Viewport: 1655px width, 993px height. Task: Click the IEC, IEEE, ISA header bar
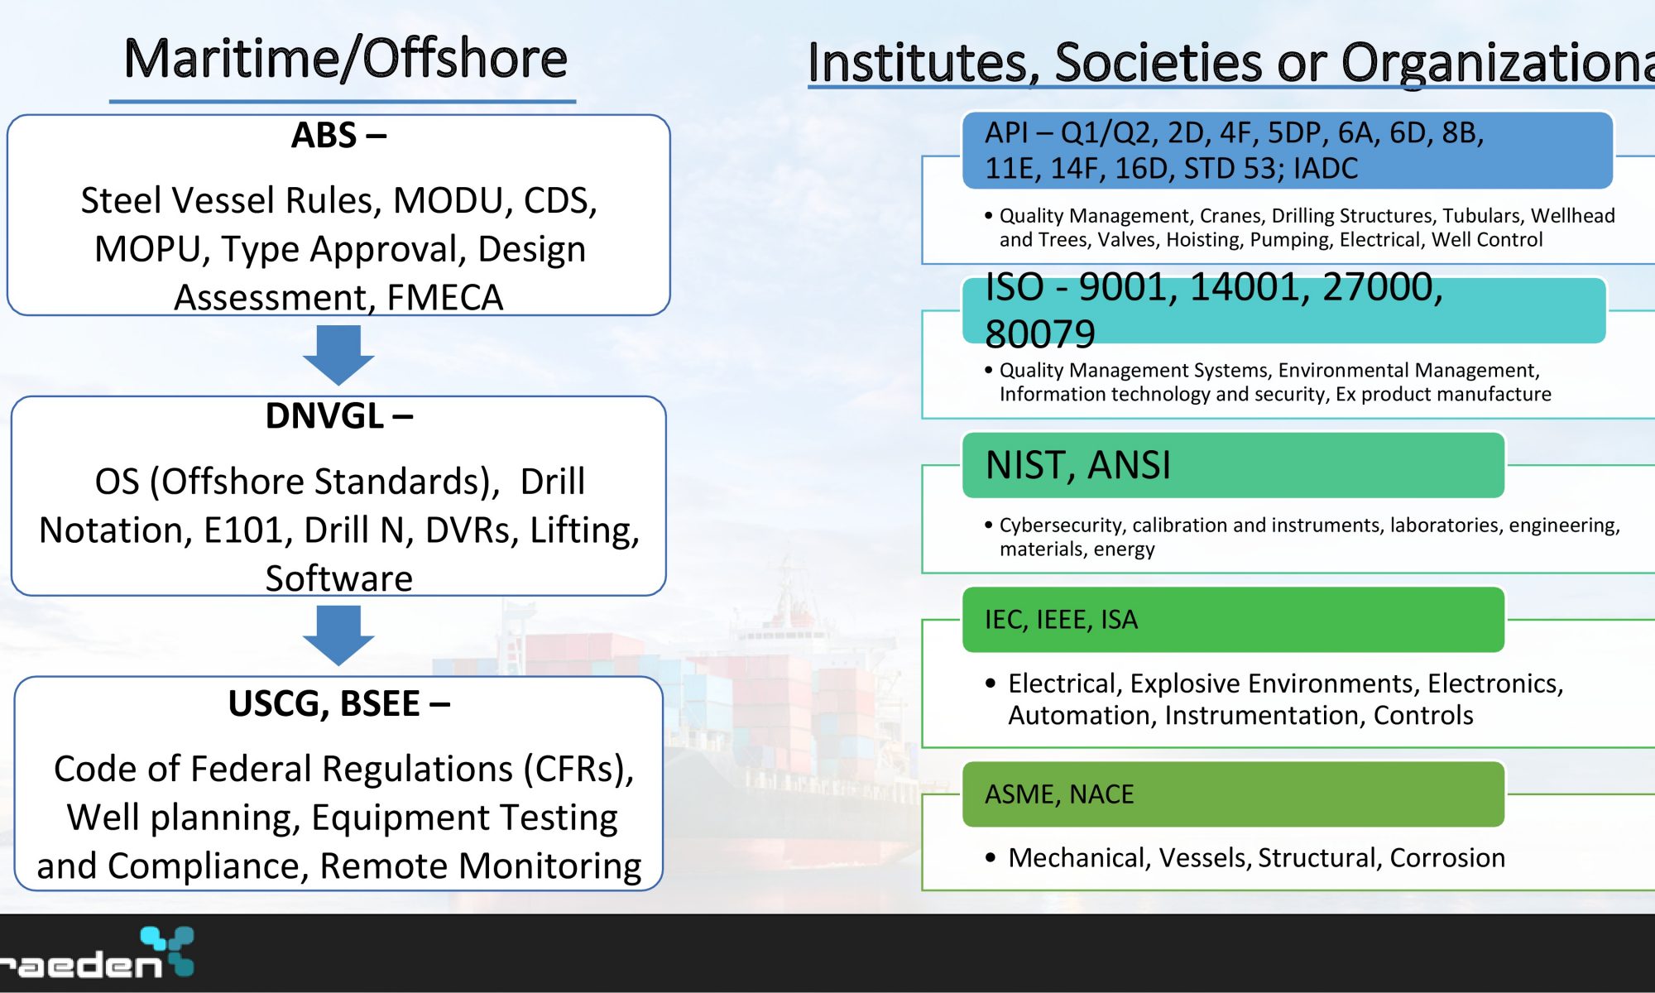(x=1233, y=620)
